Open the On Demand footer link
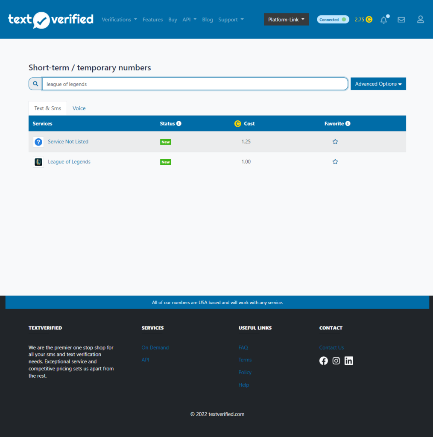433x437 pixels. (155, 347)
